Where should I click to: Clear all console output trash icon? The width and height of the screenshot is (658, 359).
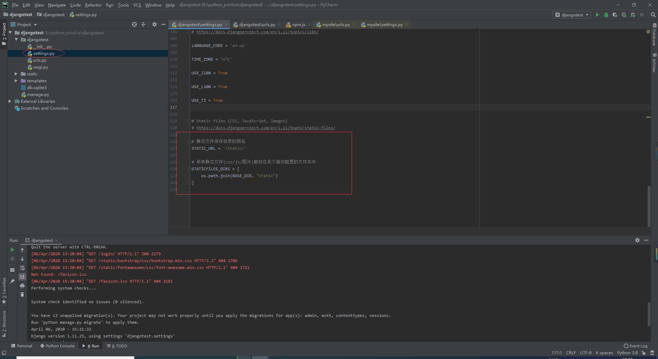(22, 294)
